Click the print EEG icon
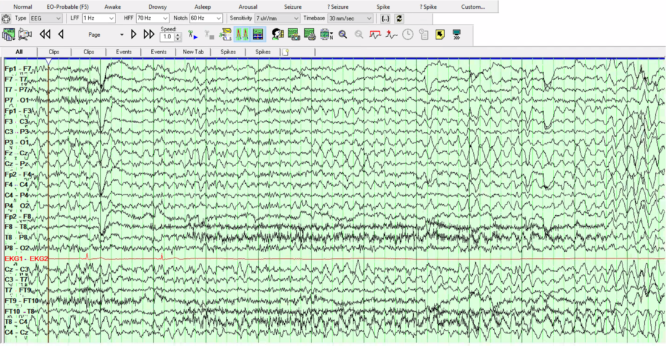 point(309,35)
